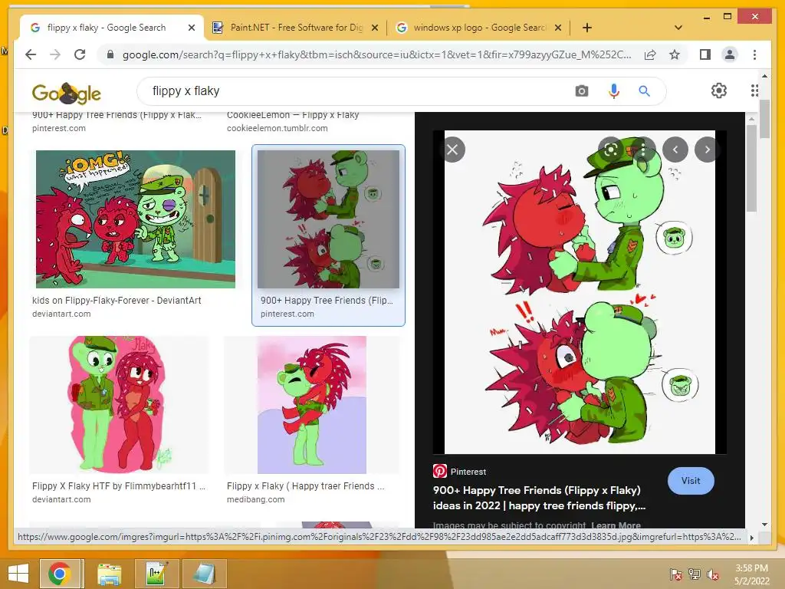Click the large preview image
The image size is (785, 589).
coord(580,292)
